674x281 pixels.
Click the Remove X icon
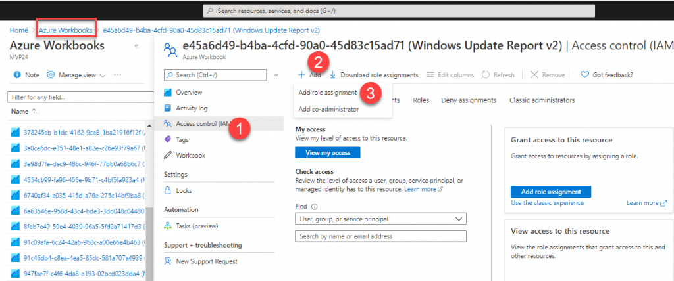(534, 75)
